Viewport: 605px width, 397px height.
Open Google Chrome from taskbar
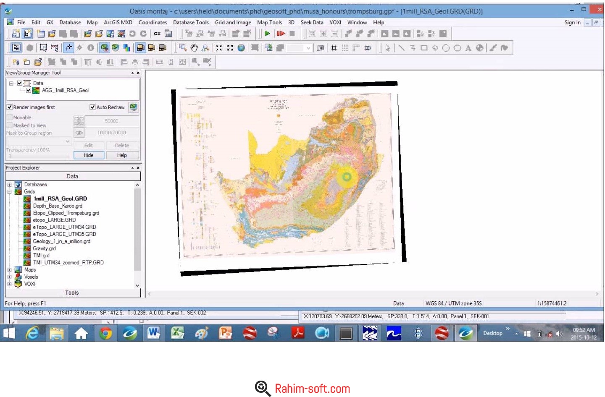point(105,333)
